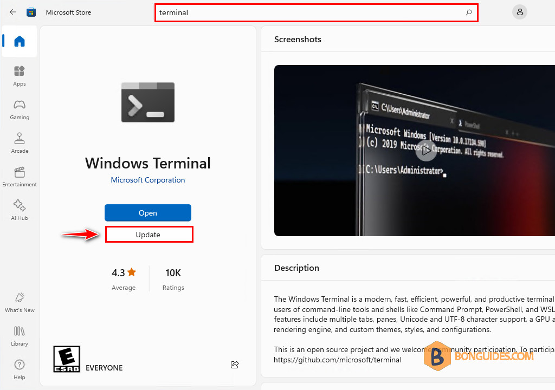
Task: Go to the Home sidebar page
Action: click(x=20, y=41)
